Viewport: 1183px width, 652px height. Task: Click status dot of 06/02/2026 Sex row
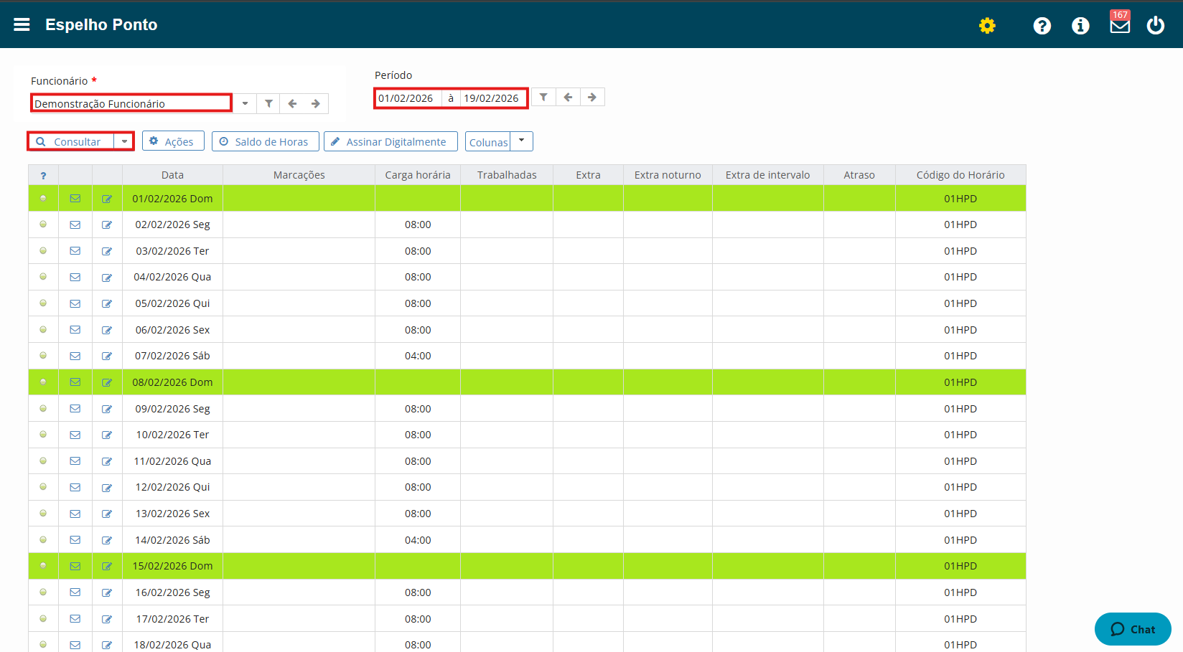pos(43,329)
